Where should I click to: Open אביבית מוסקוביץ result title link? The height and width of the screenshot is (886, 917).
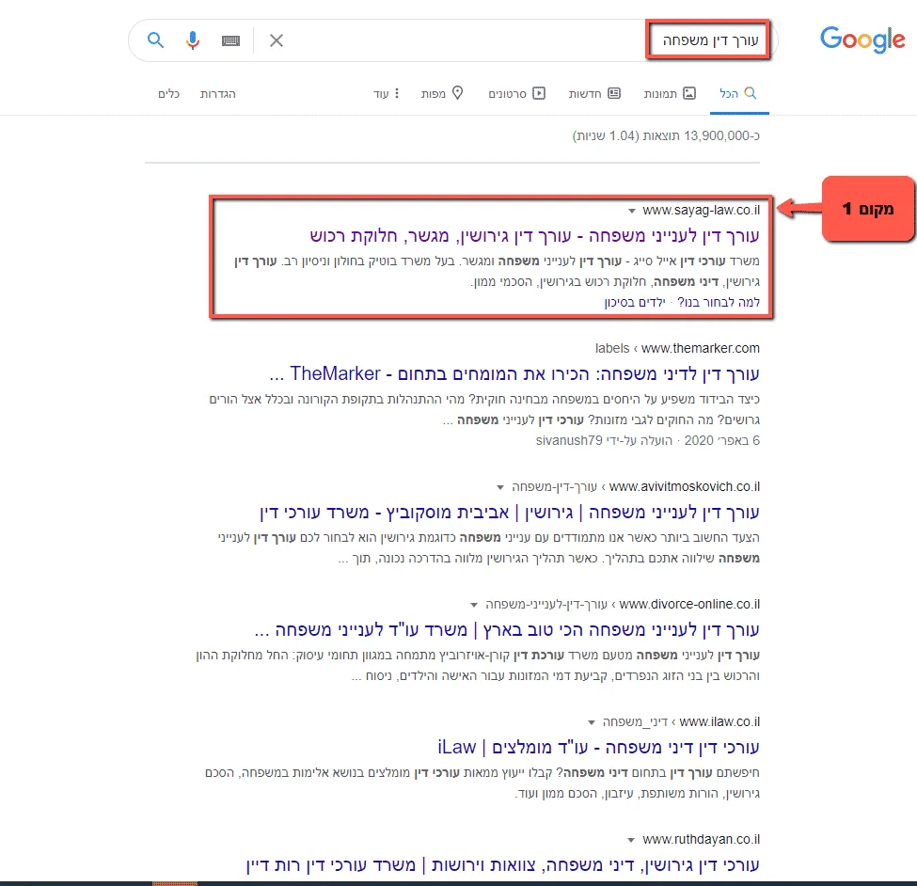[510, 513]
